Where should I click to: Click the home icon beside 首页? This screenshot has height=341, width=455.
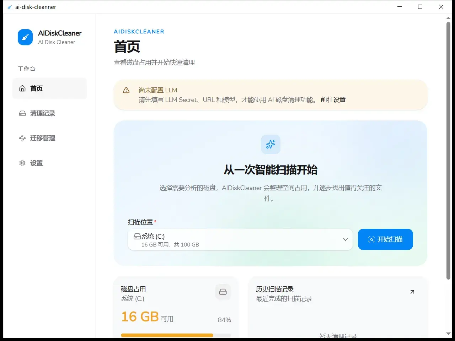pyautogui.click(x=22, y=88)
